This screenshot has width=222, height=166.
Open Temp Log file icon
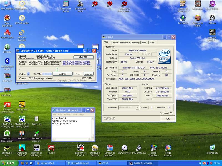point(36,121)
